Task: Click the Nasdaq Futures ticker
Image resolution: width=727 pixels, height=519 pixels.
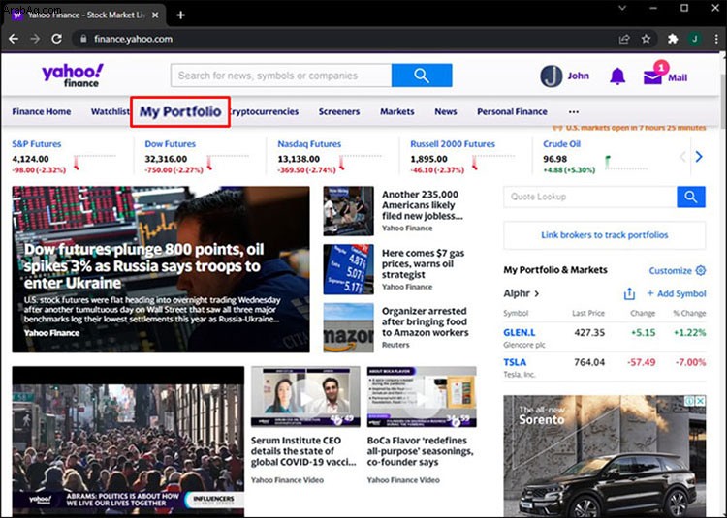Action: click(x=309, y=144)
